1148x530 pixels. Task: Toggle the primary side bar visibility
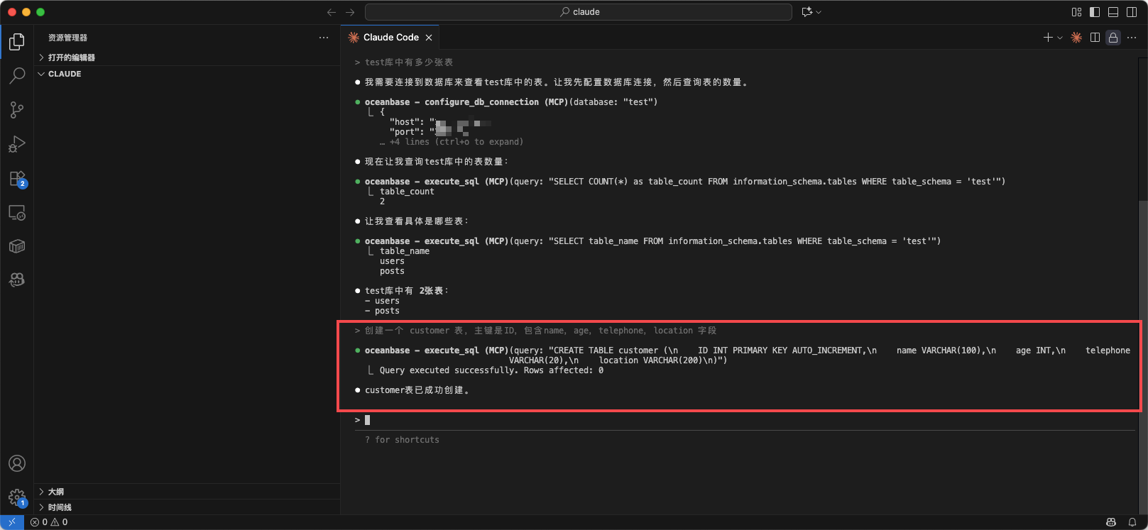[1095, 12]
